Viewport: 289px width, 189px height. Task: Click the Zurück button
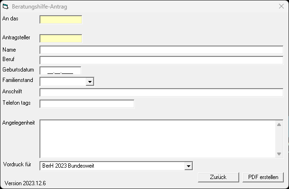tap(218, 177)
